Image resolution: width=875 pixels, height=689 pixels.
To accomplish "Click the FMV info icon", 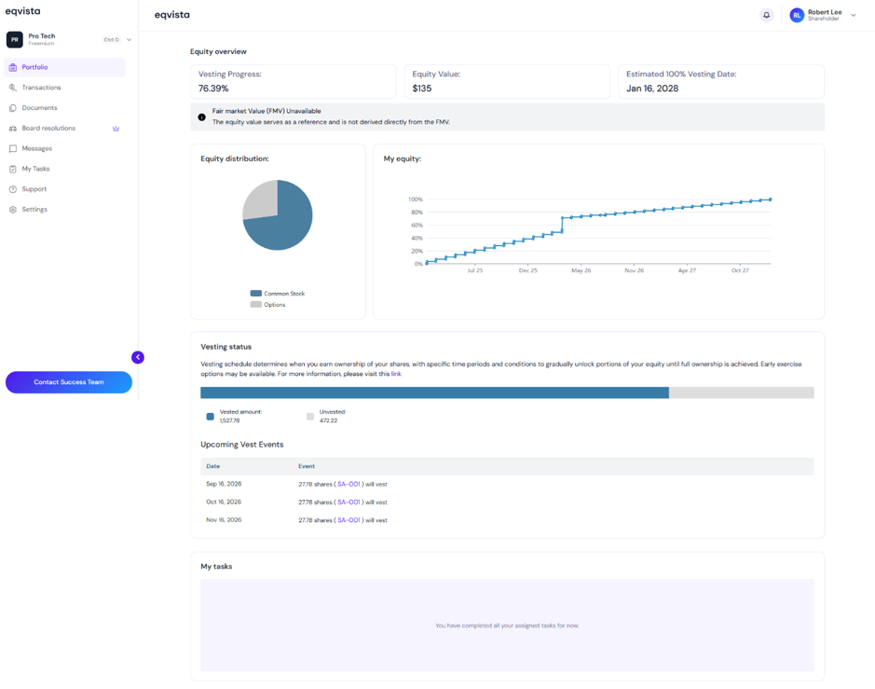I will 202,117.
